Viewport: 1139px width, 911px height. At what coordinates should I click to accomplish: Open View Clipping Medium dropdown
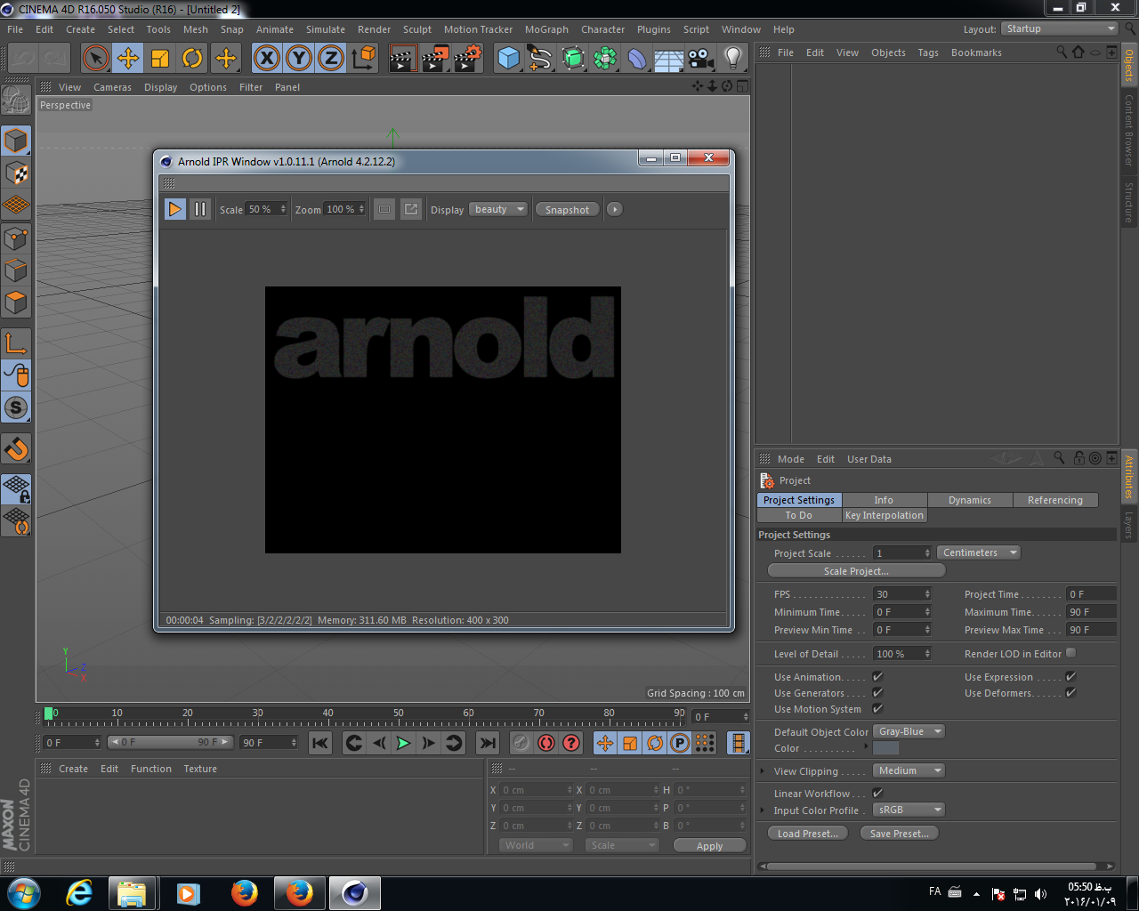pyautogui.click(x=909, y=770)
